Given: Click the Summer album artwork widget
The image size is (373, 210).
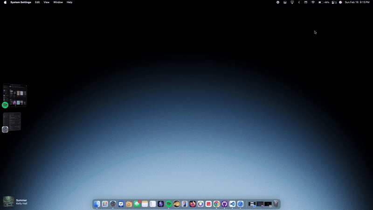Looking at the screenshot, I should pos(8,201).
